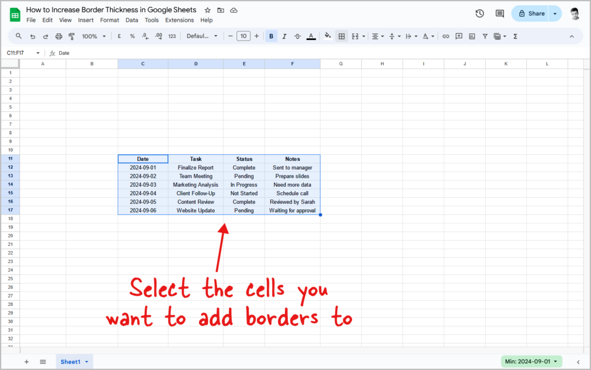Expand the merge cells type arrow
Image resolution: width=591 pixels, height=370 pixels.
tap(364, 37)
